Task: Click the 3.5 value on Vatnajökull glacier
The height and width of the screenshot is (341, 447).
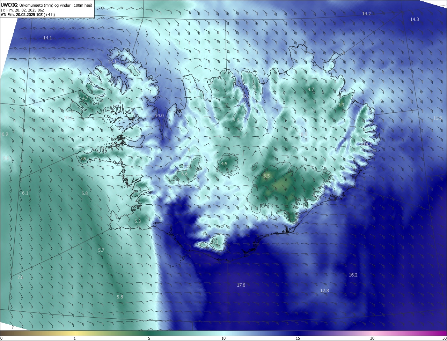Action: [266, 176]
